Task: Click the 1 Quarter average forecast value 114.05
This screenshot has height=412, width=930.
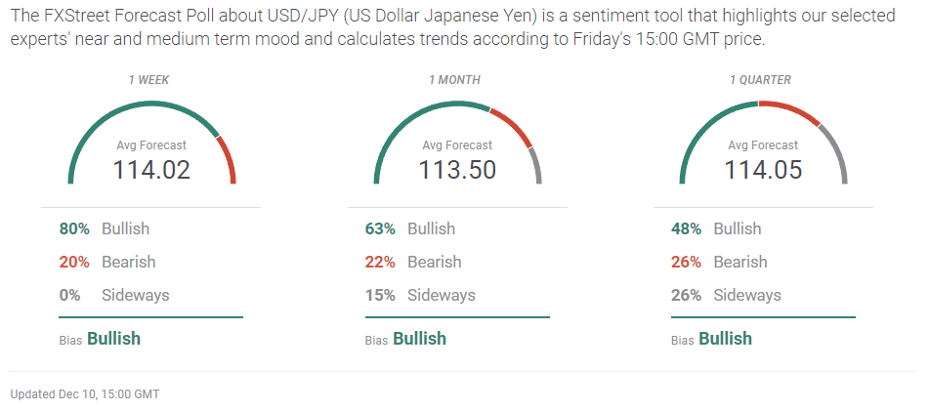Action: pyautogui.click(x=763, y=170)
